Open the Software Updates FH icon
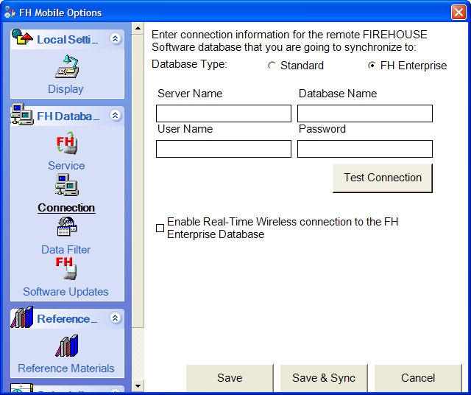 tap(66, 268)
